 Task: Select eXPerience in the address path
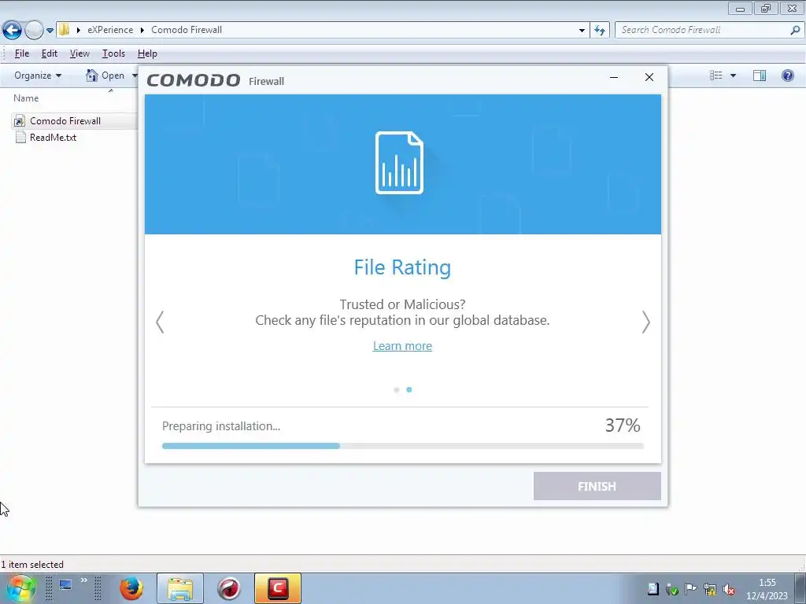point(110,30)
